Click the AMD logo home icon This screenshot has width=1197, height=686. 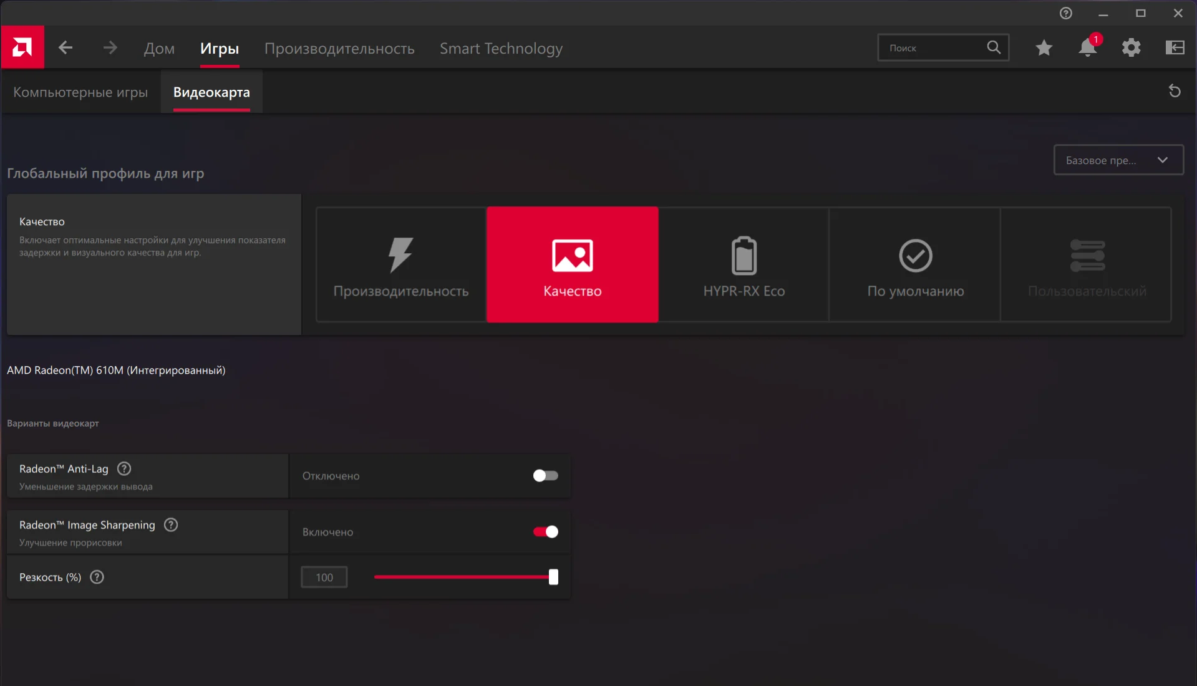click(22, 47)
